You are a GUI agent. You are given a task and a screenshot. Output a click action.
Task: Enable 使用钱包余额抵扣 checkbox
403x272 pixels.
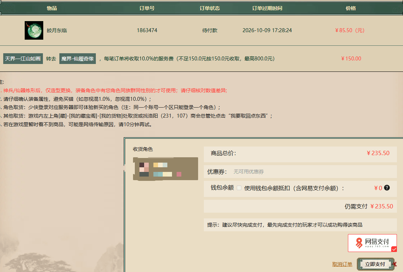[239, 188]
